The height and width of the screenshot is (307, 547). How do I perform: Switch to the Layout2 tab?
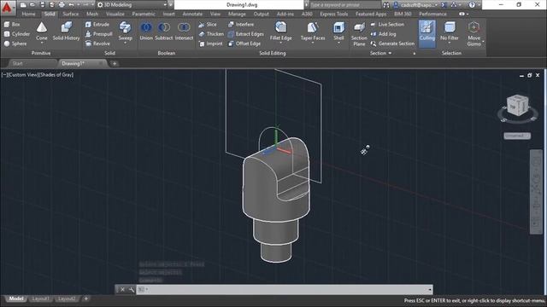pos(67,298)
